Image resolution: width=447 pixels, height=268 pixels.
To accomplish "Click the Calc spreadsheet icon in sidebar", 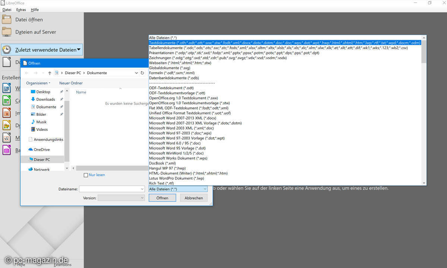I will click(7, 100).
